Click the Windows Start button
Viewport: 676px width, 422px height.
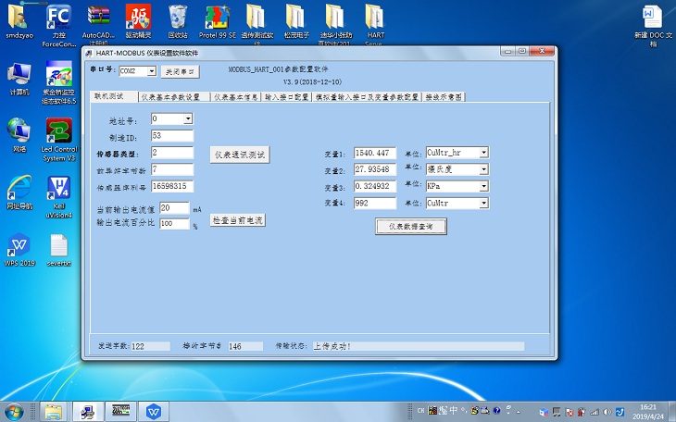pyautogui.click(x=15, y=410)
